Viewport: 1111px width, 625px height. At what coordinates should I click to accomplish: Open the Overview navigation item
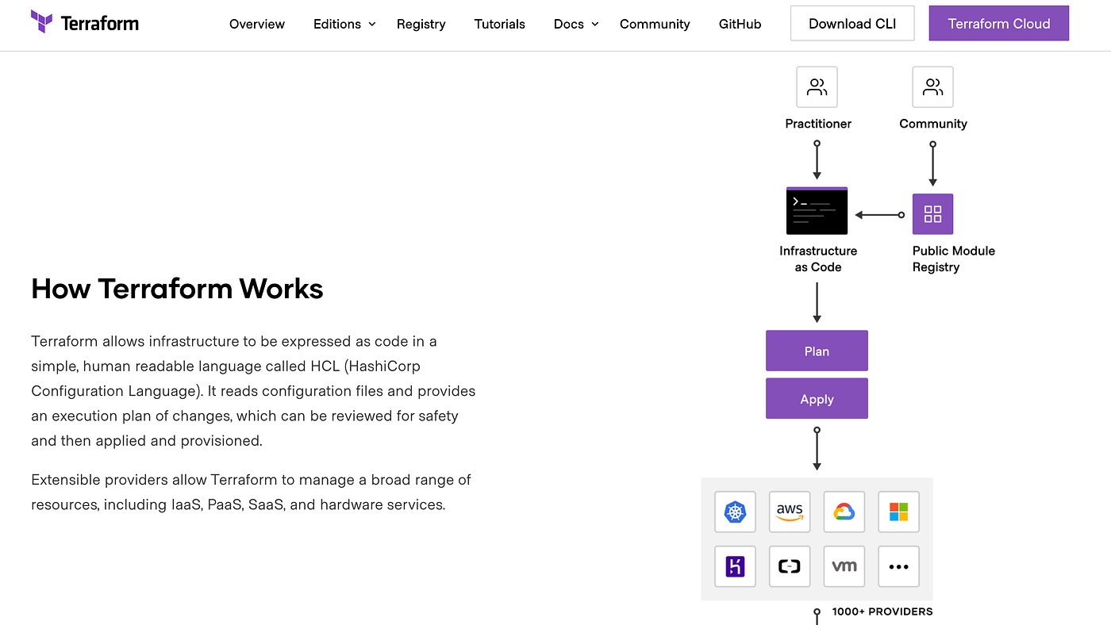[256, 24]
